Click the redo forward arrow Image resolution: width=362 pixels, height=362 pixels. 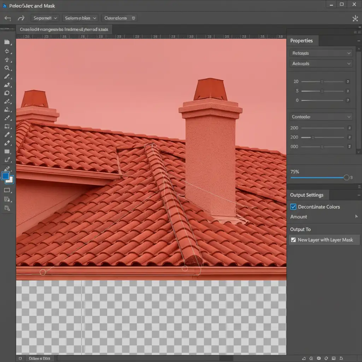tap(21, 18)
